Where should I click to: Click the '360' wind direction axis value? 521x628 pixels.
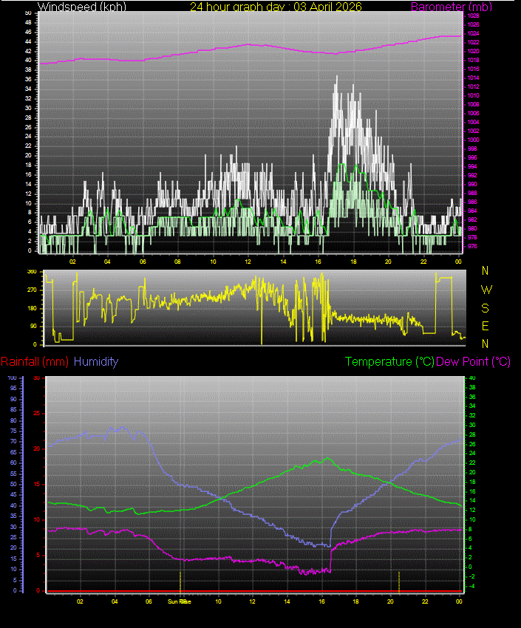32,271
